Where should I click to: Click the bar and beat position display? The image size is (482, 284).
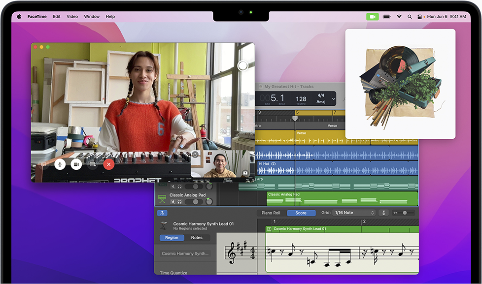tap(272, 99)
